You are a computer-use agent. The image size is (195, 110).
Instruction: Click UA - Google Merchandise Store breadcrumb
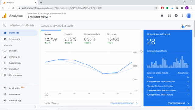[53, 13]
